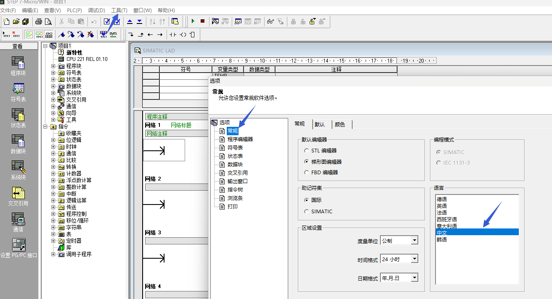Open a project with the folder icon

(16, 21)
